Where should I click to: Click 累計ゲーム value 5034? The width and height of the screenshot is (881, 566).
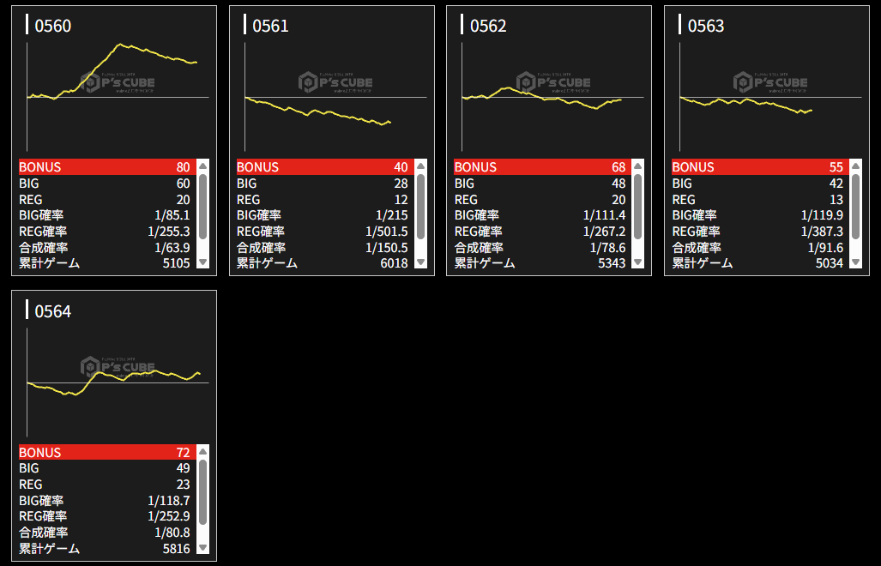tap(830, 263)
